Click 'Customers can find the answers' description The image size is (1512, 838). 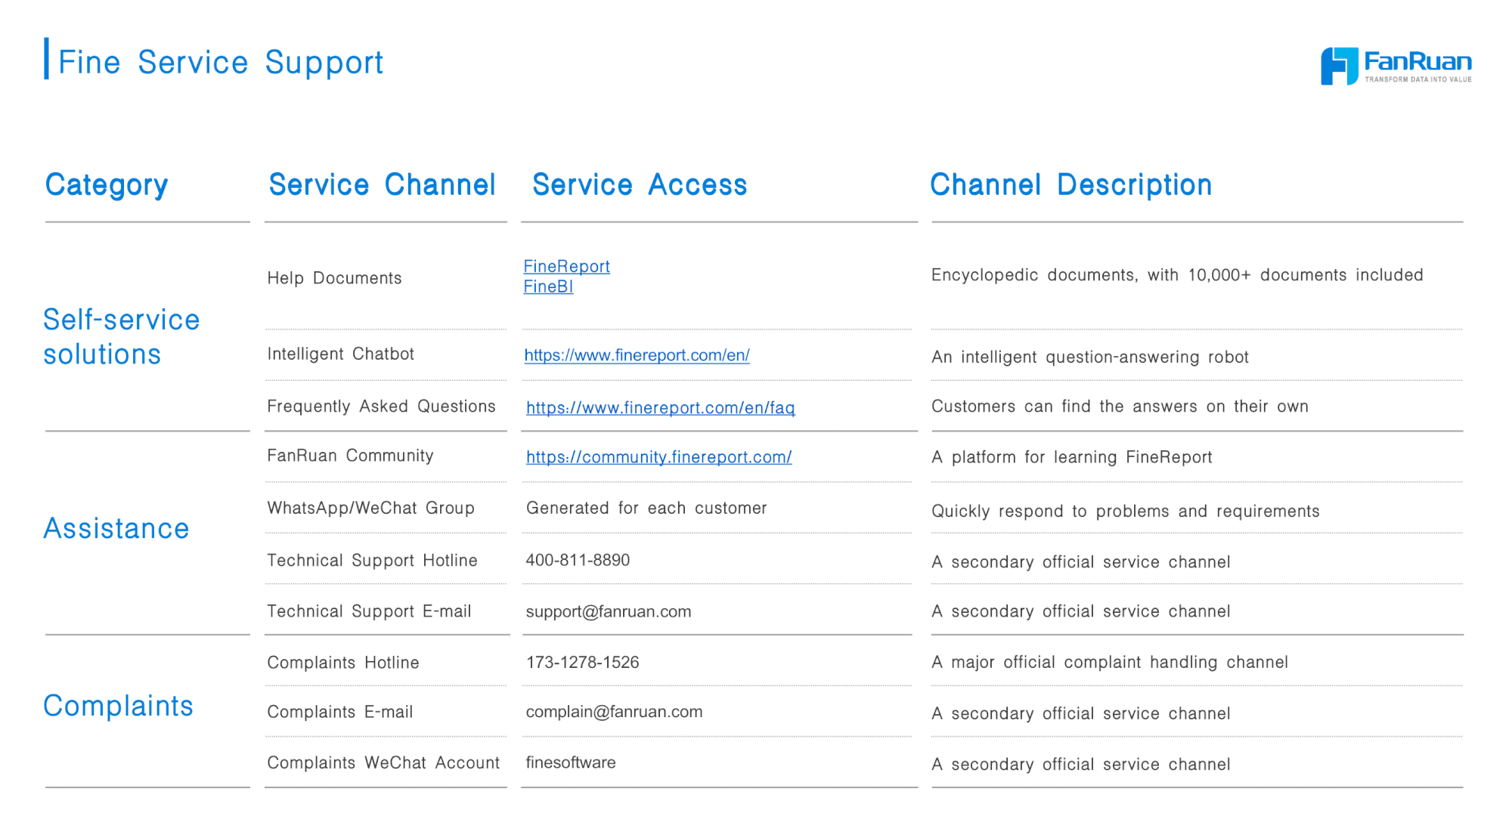[1120, 406]
